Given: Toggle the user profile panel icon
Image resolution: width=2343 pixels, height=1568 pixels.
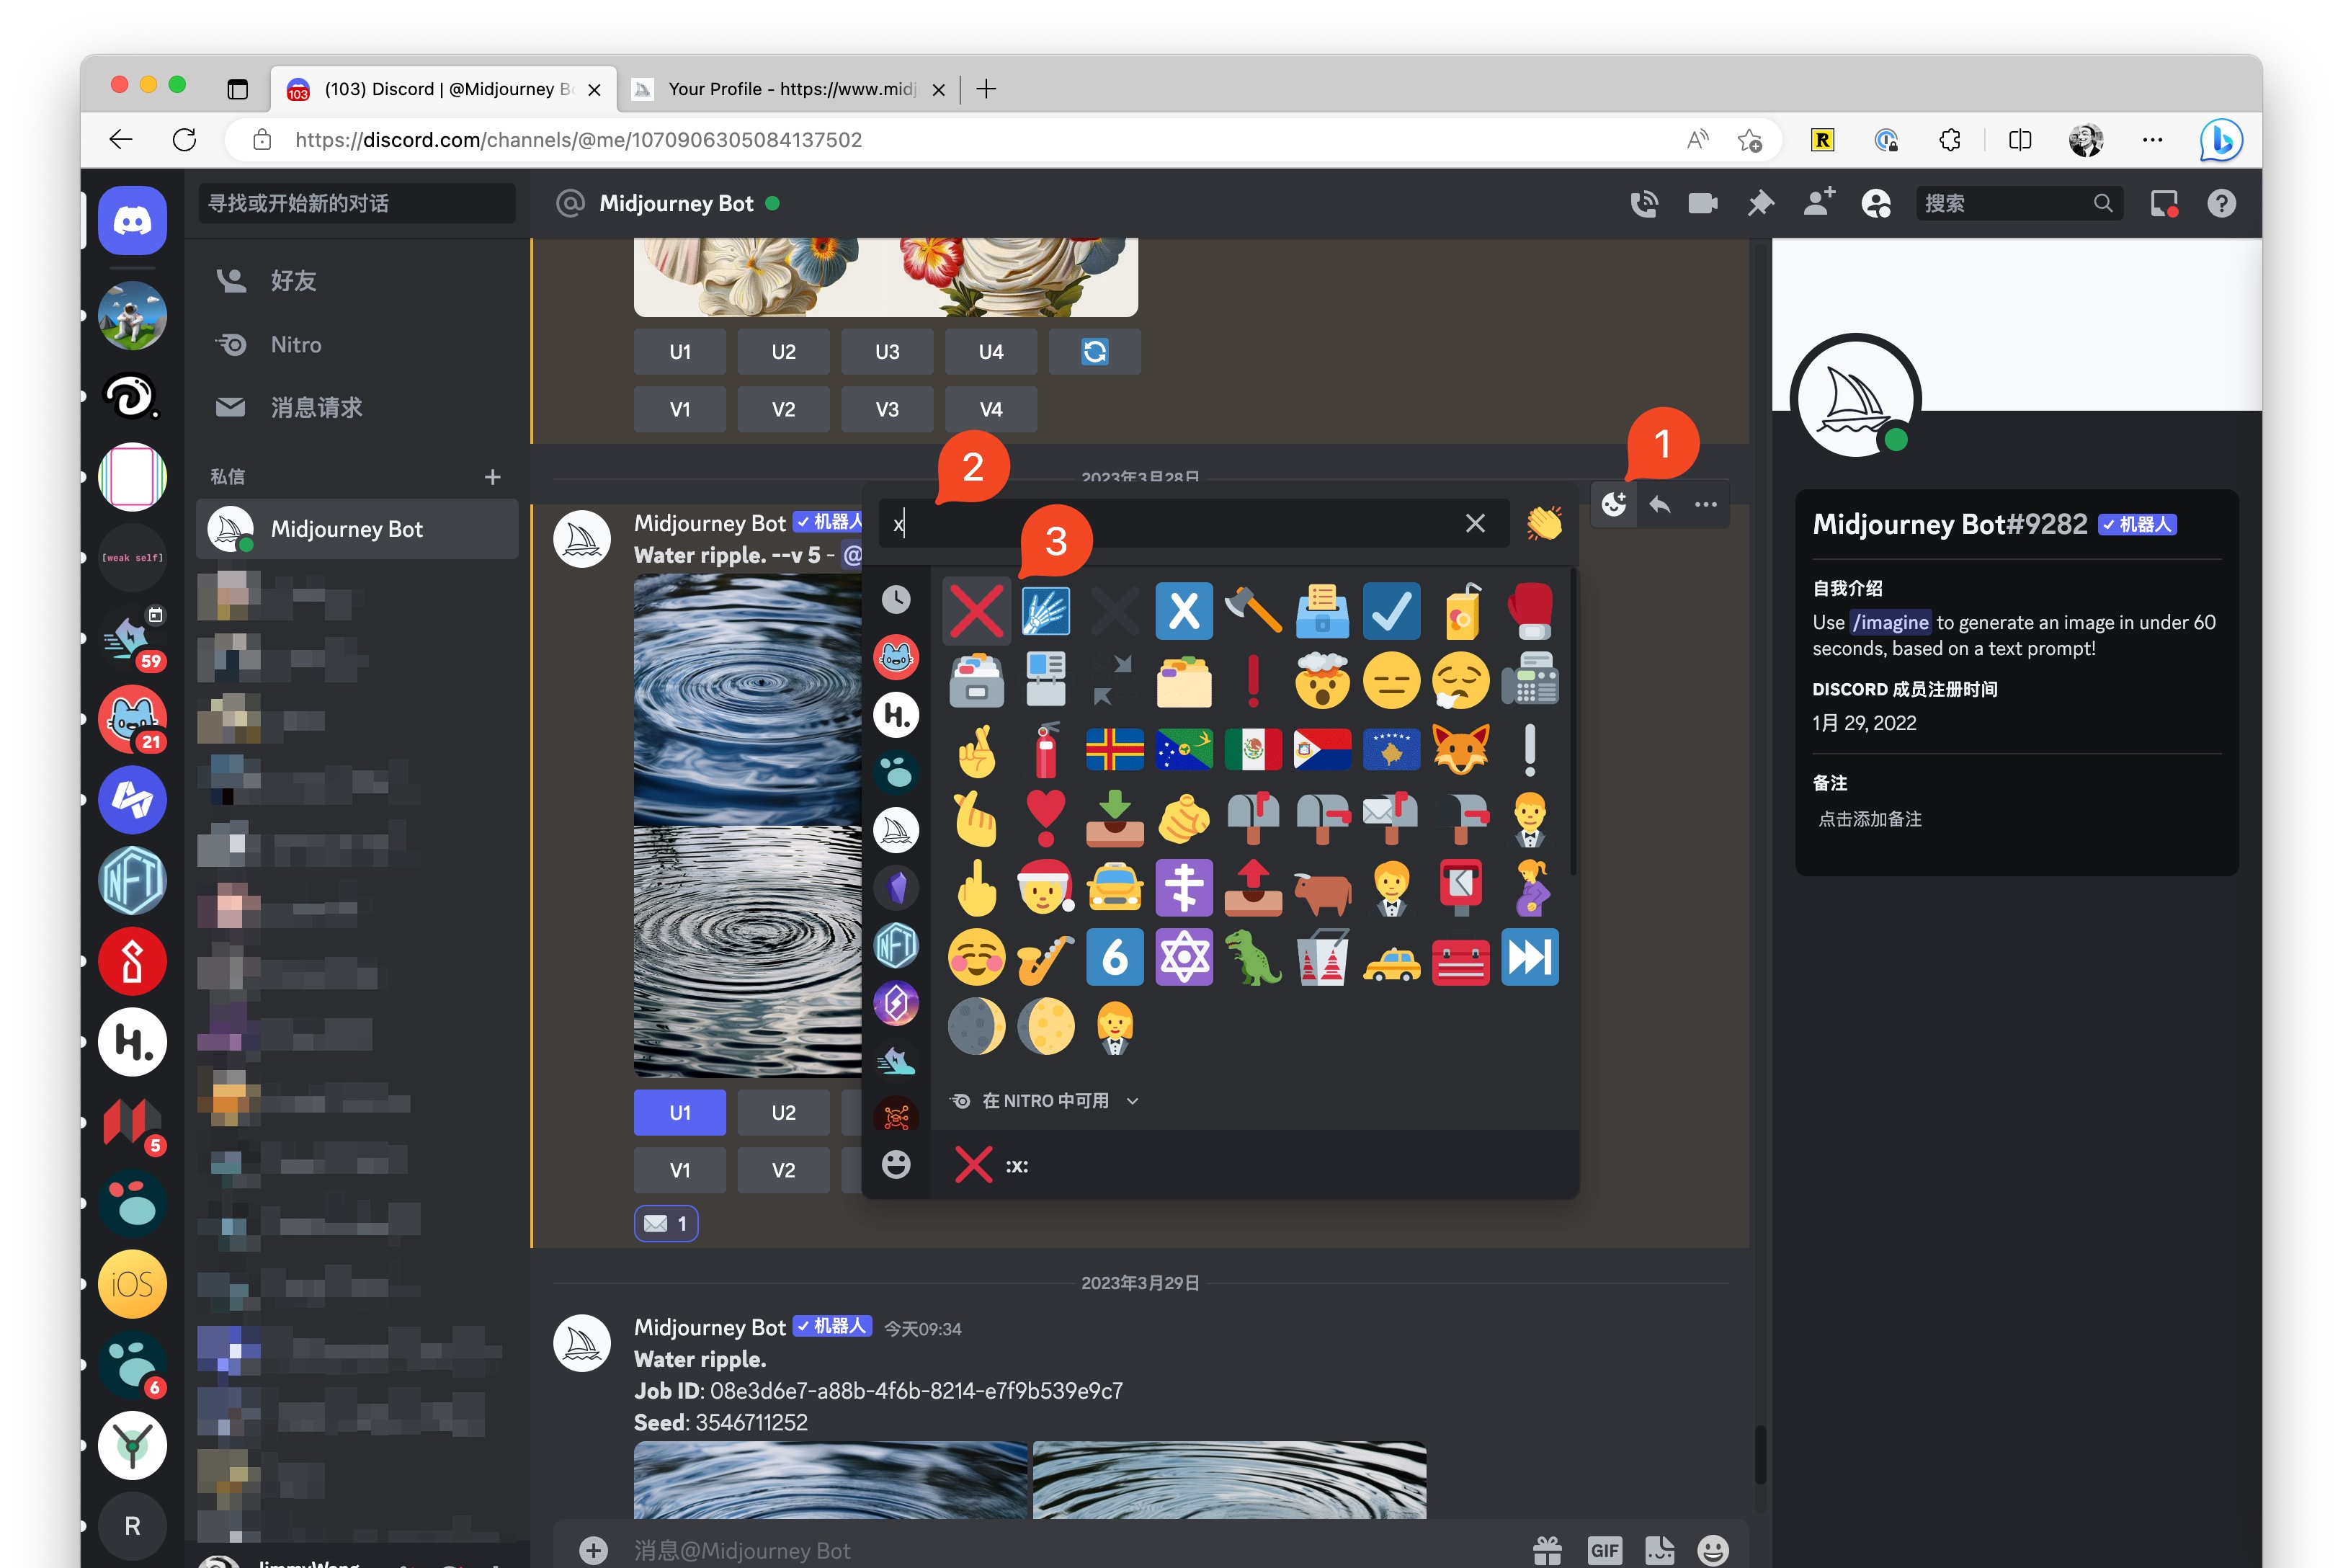Looking at the screenshot, I should click(1876, 203).
